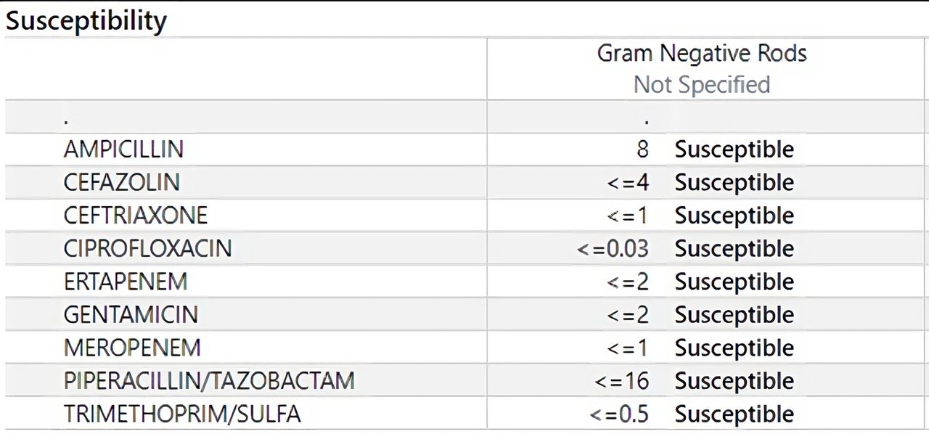The image size is (929, 434).
Task: Select the <=16 piperacillin/tazobactam value
Action: [x=622, y=380]
